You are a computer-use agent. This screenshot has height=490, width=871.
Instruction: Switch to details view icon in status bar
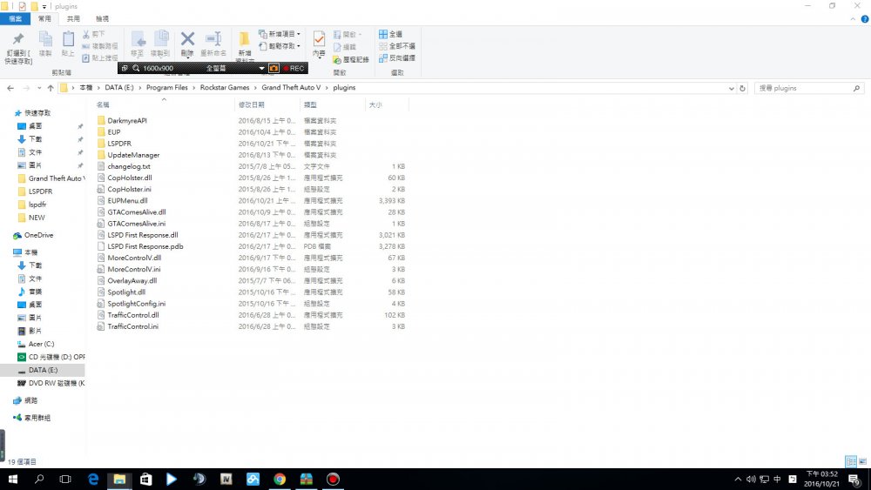click(x=850, y=461)
